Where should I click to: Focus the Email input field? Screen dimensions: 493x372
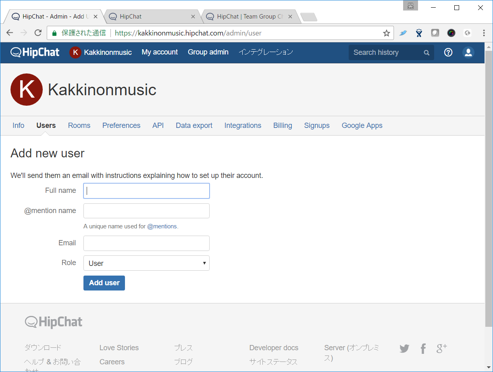coord(146,243)
